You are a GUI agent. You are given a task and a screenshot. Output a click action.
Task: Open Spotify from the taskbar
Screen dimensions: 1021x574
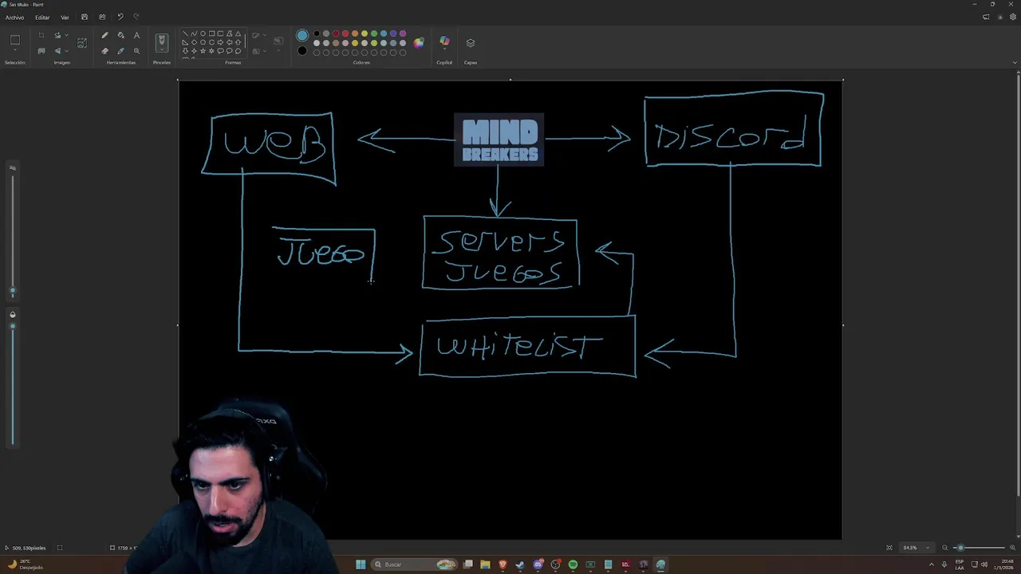[573, 564]
